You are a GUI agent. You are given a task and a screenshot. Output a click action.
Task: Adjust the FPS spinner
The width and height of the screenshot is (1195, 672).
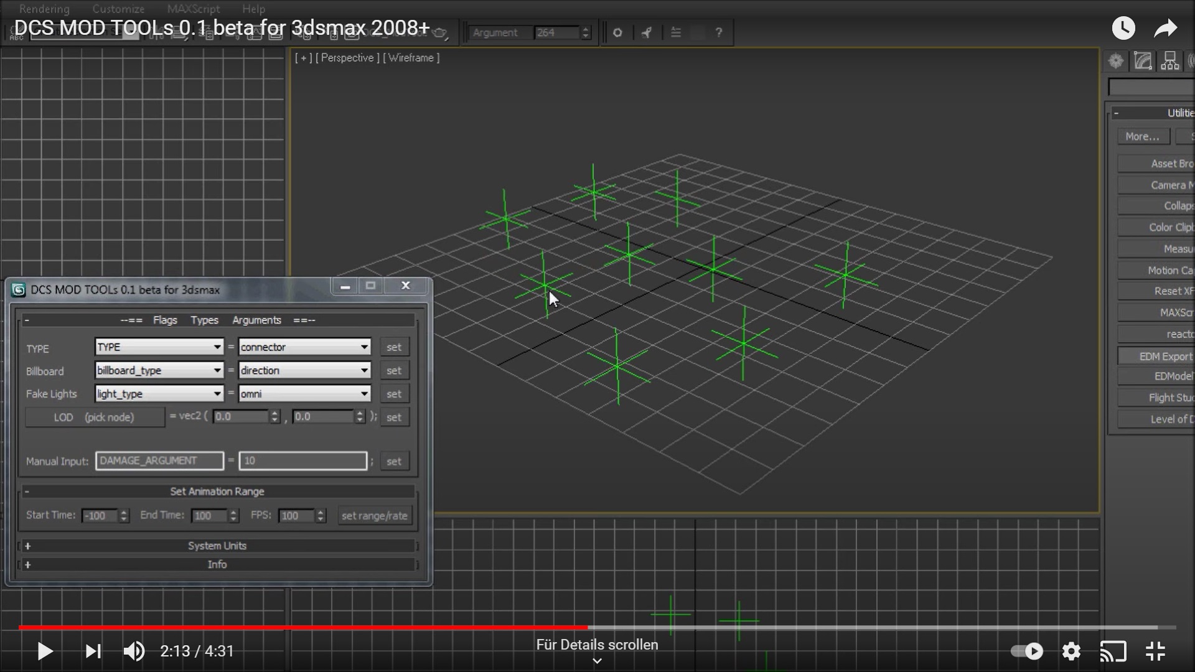(321, 515)
